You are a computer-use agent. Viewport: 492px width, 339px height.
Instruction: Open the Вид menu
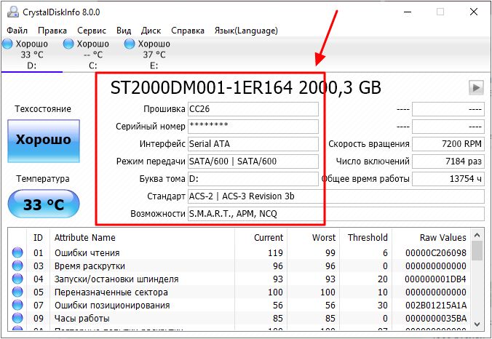pos(124,31)
